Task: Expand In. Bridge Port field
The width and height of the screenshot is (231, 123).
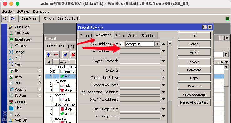Action: 163,116
